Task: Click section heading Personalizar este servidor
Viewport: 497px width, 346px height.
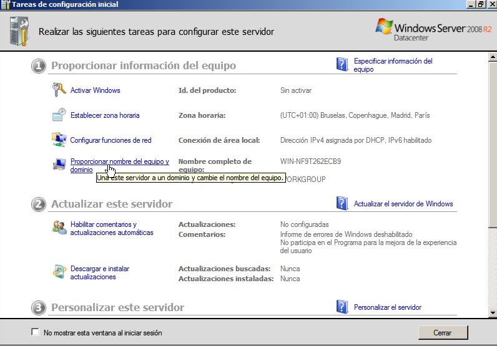Action: coord(117,307)
